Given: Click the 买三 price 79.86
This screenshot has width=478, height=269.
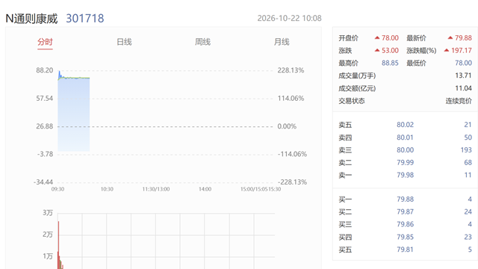Looking at the screenshot, I should [405, 224].
